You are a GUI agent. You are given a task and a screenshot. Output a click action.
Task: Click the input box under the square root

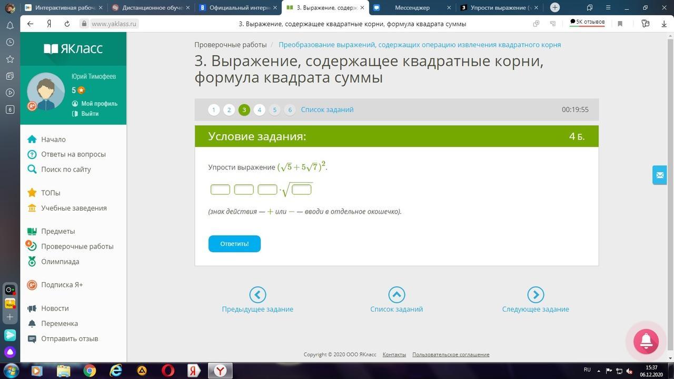302,189
